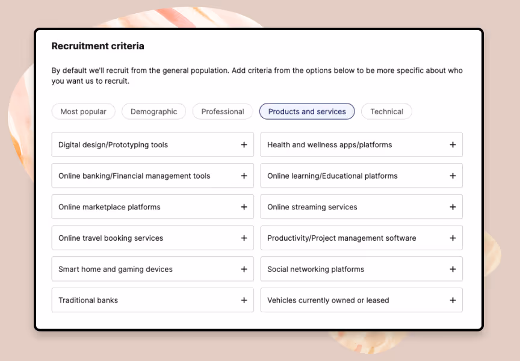
Task: Add Online streaming services as a criterion
Action: (x=453, y=207)
